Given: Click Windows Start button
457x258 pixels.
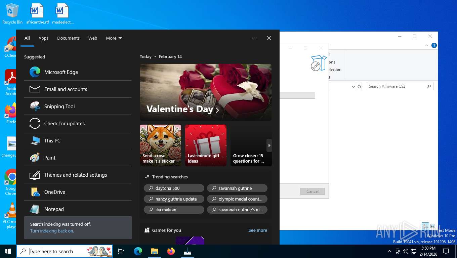Looking at the screenshot, I should click(8, 251).
